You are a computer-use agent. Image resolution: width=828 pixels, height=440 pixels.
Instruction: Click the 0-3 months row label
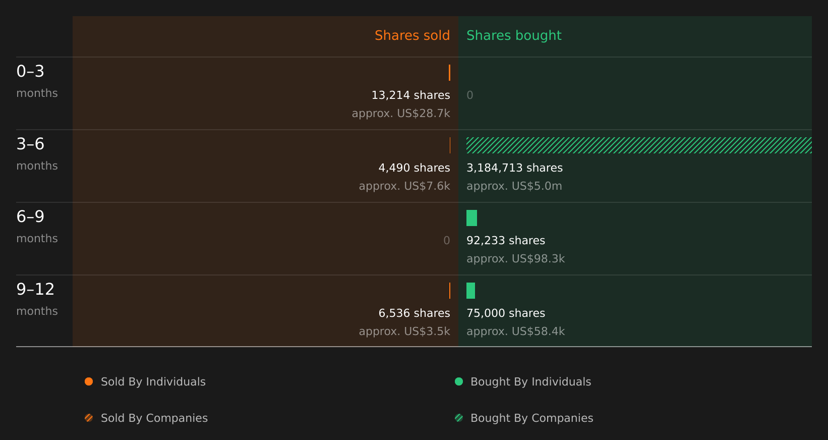[37, 81]
